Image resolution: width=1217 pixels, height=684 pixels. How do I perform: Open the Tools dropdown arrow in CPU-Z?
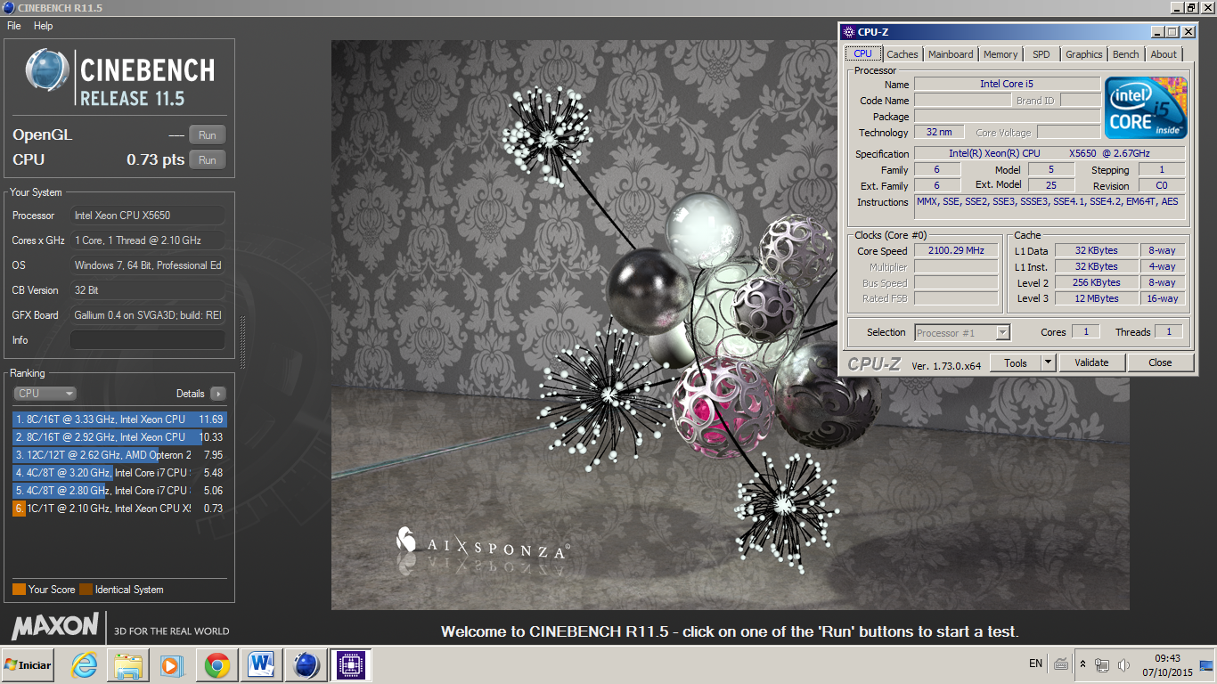(1048, 362)
